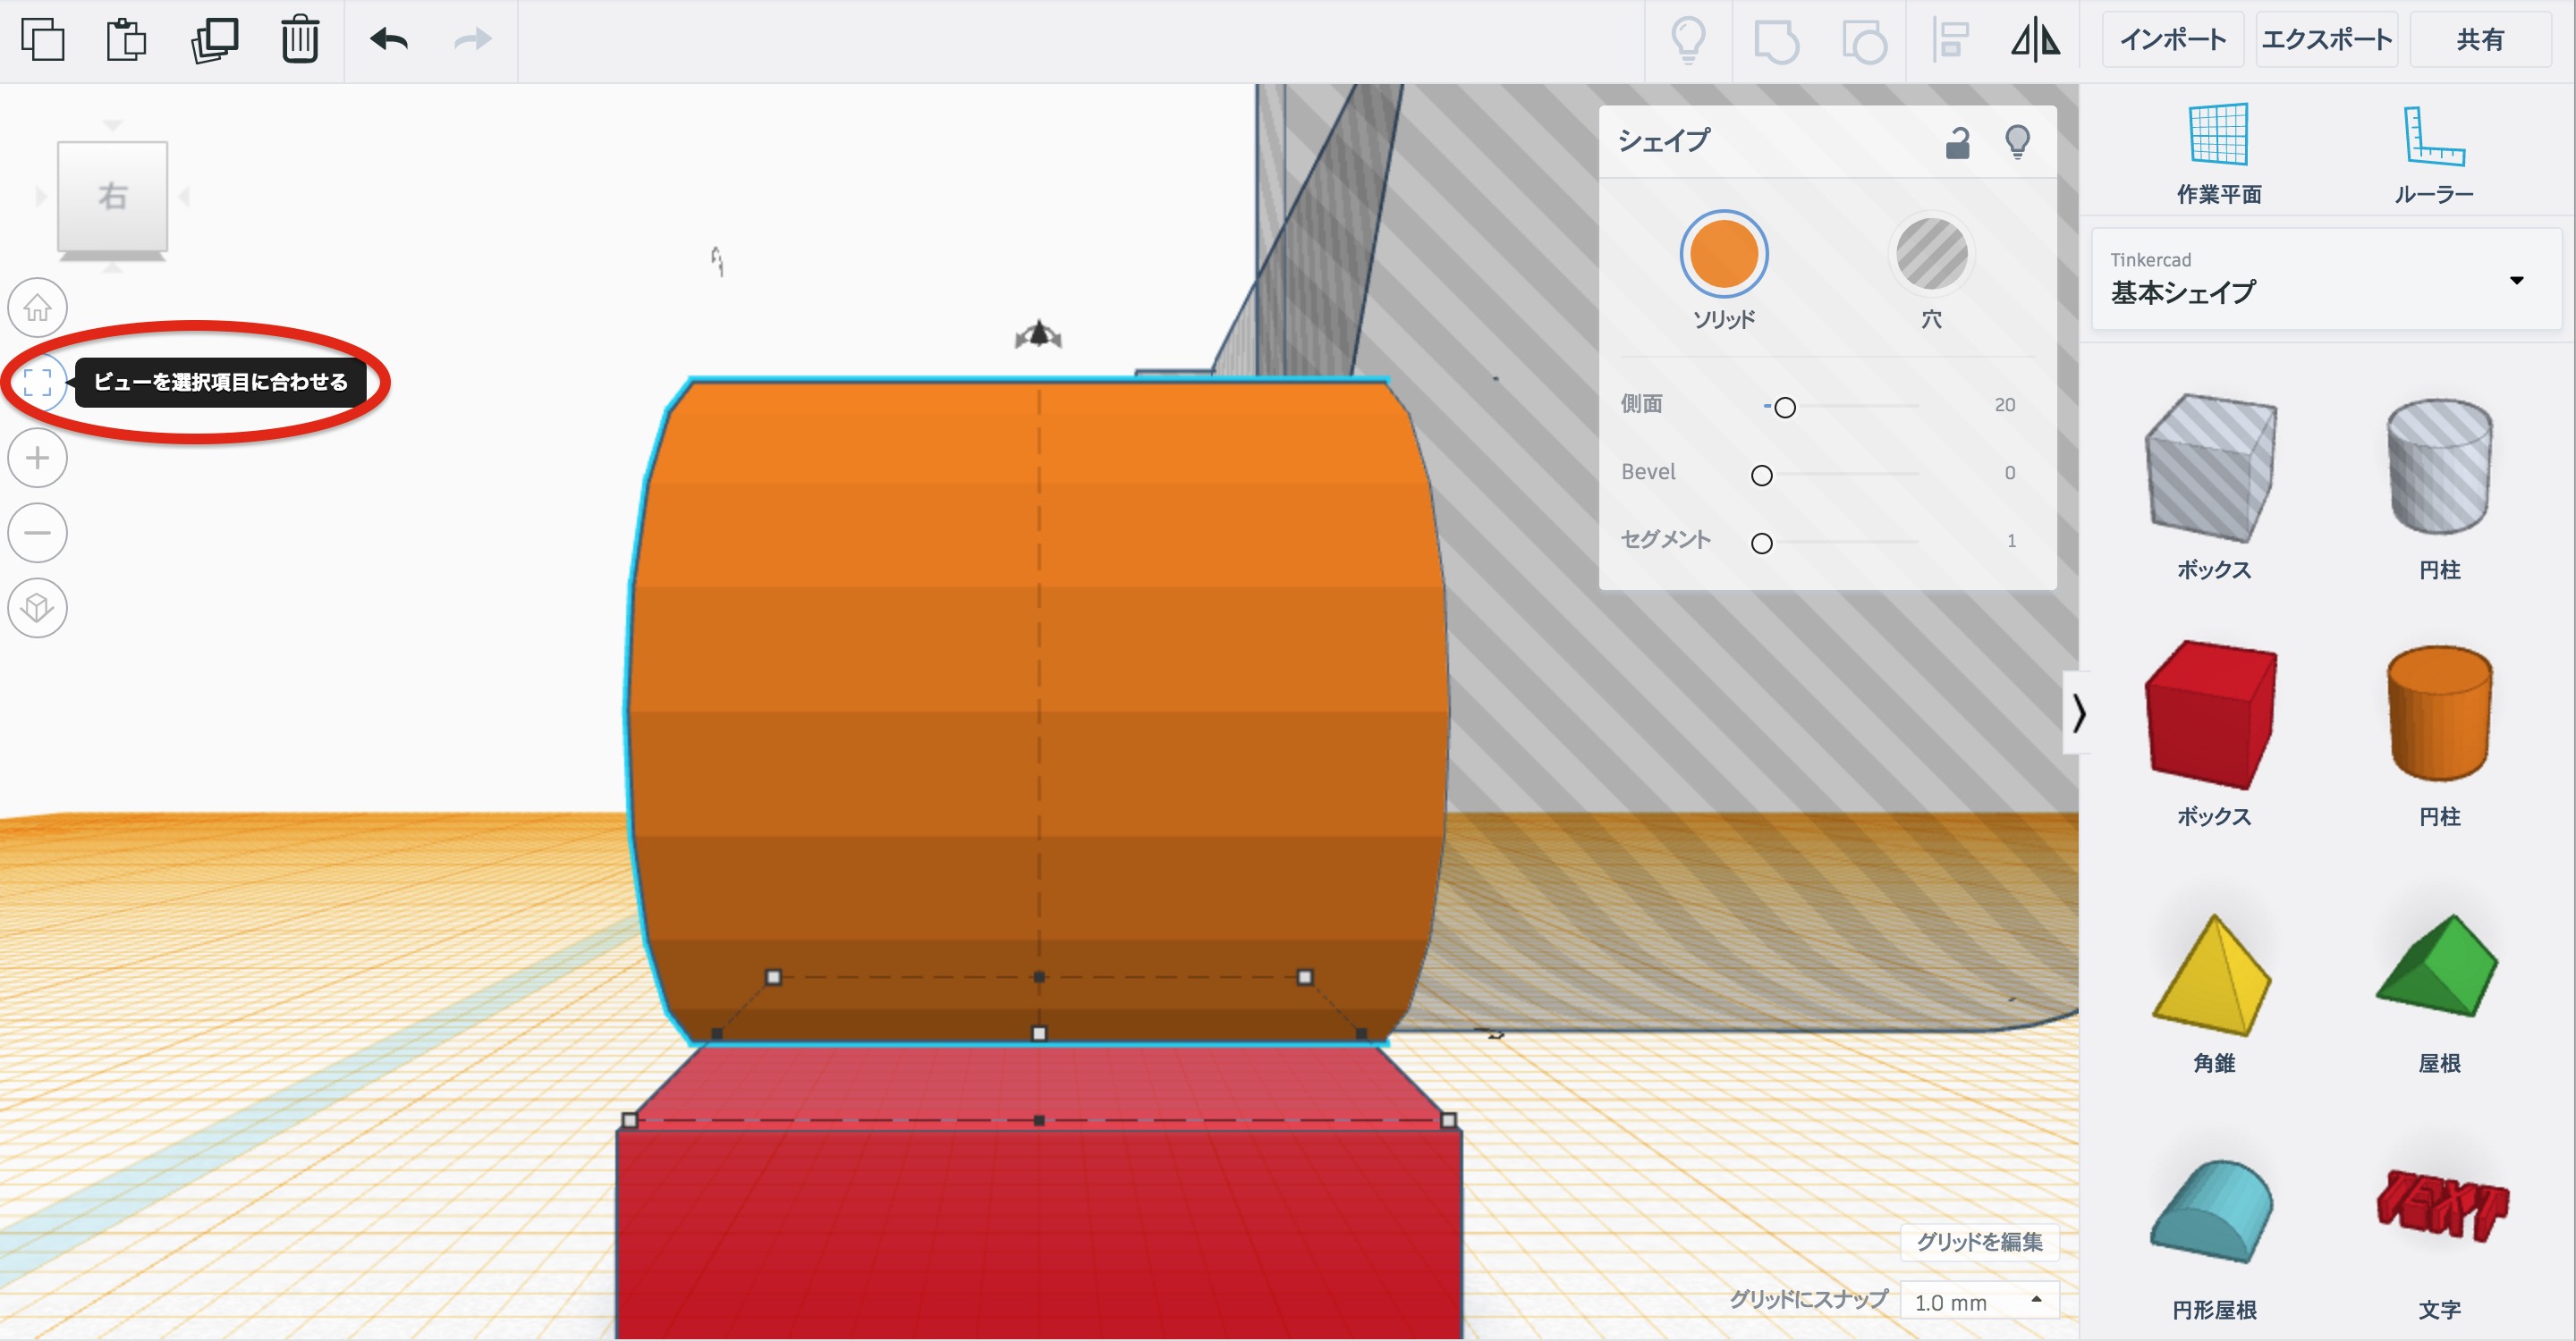Click the undo arrow icon
Image resolution: width=2576 pixels, height=1341 pixels.
(x=389, y=40)
